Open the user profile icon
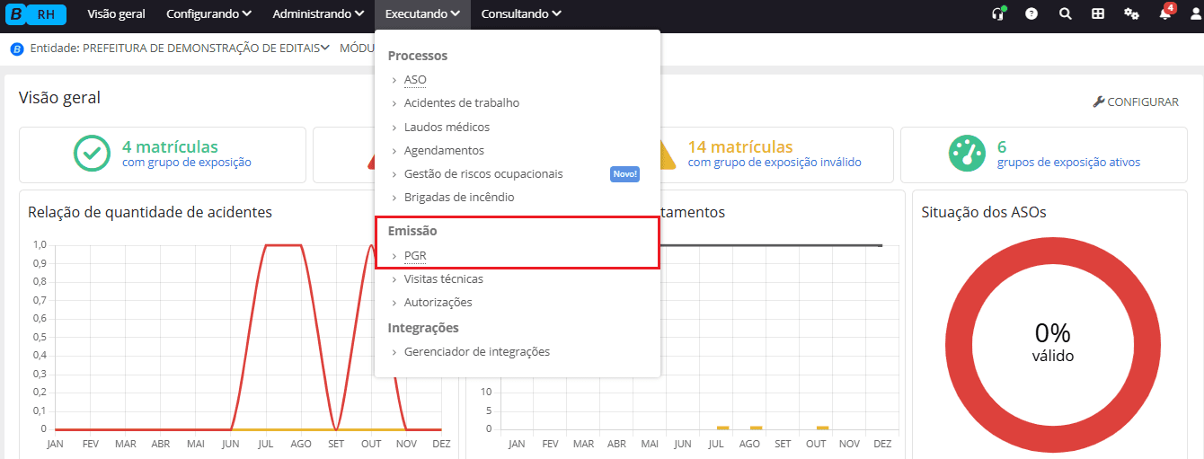Viewport: 1204px width, 459px height. 1196,14
